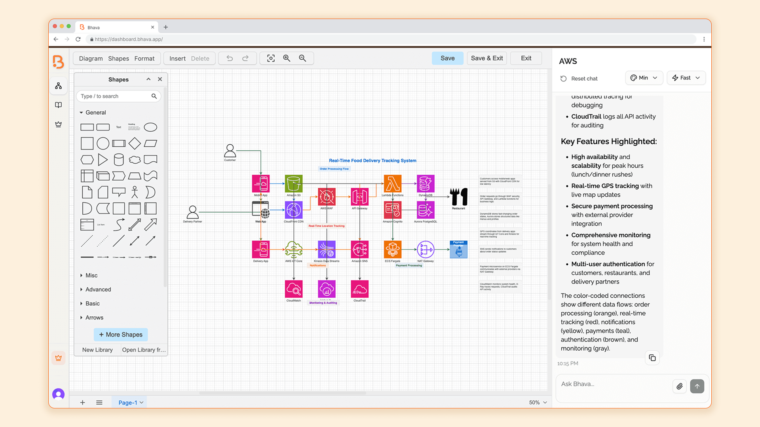Open the Fast speed dropdown
Image resolution: width=760 pixels, height=427 pixels.
(686, 78)
